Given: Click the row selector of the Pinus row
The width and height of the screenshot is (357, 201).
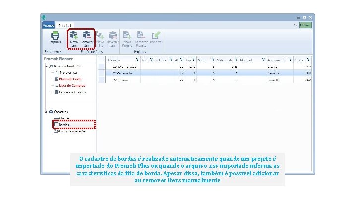Looking at the screenshot, I should click(x=102, y=80).
